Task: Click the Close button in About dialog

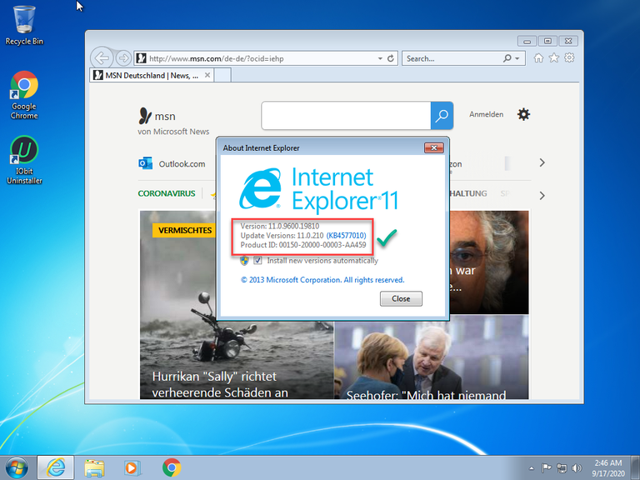Action: coord(401,299)
